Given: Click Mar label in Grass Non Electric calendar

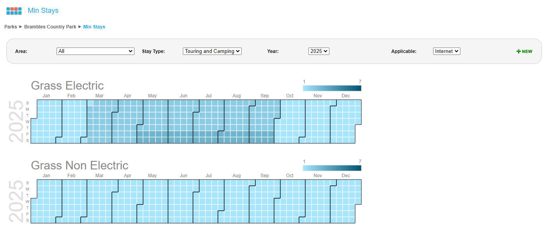Looking at the screenshot, I should coord(99,176).
